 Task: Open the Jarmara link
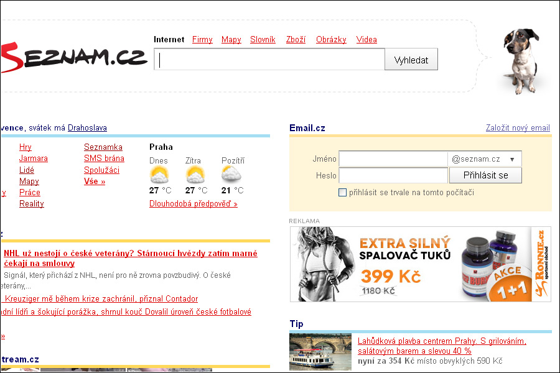[33, 159]
